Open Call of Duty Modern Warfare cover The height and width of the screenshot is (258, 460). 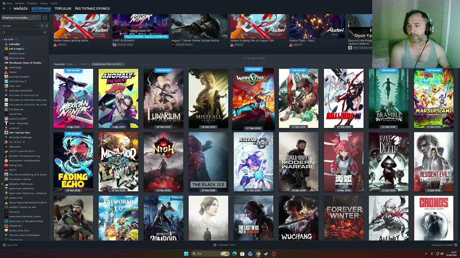tap(299, 162)
